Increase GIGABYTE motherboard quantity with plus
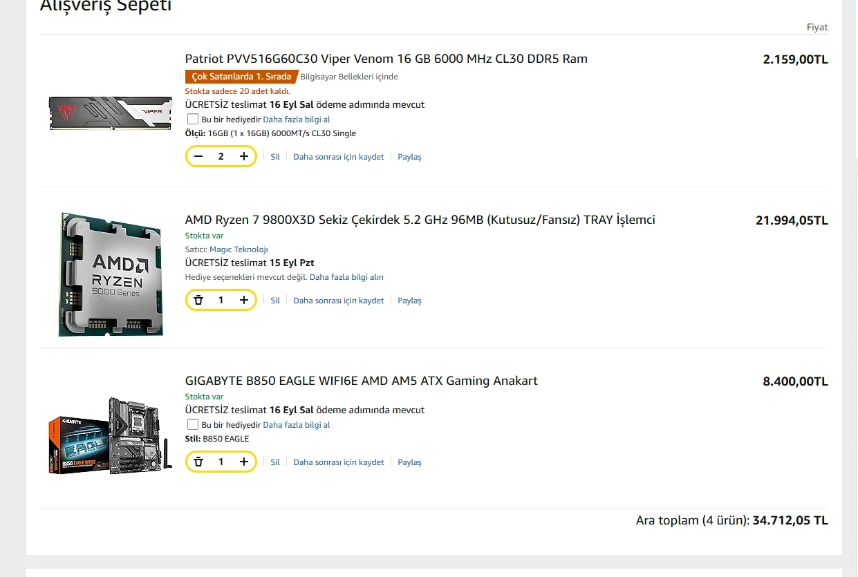Image resolution: width=858 pixels, height=577 pixels. click(244, 462)
